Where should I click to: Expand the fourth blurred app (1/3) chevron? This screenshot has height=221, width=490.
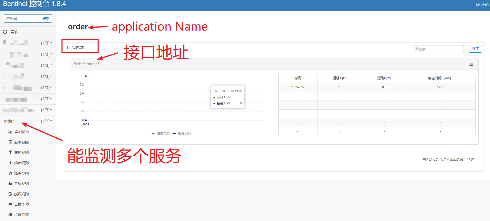51,76
